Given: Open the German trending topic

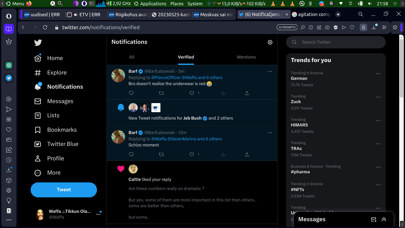Looking at the screenshot, I should (299, 79).
